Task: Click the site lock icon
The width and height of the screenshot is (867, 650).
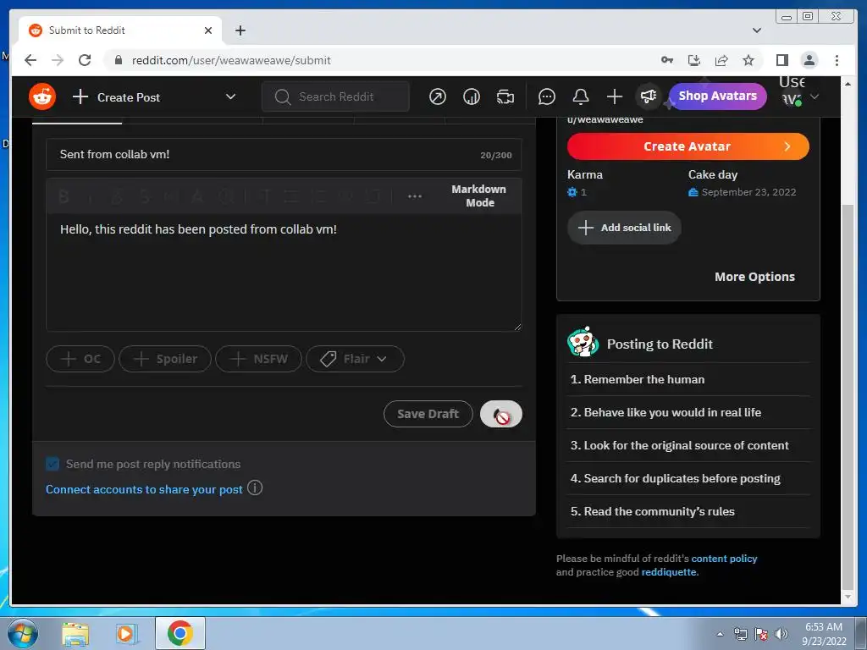Action: click(119, 60)
